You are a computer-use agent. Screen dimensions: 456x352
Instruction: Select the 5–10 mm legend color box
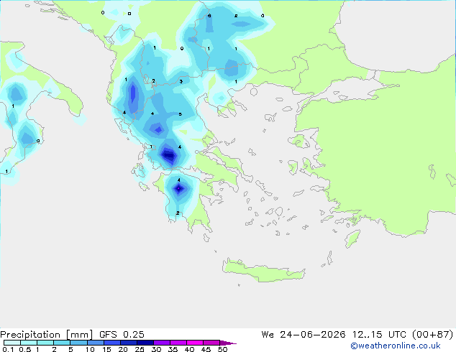coord(78,343)
